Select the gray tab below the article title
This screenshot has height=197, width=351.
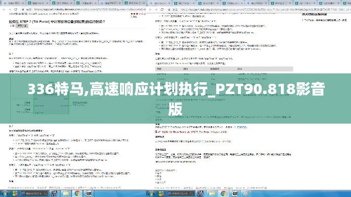pos(22,26)
